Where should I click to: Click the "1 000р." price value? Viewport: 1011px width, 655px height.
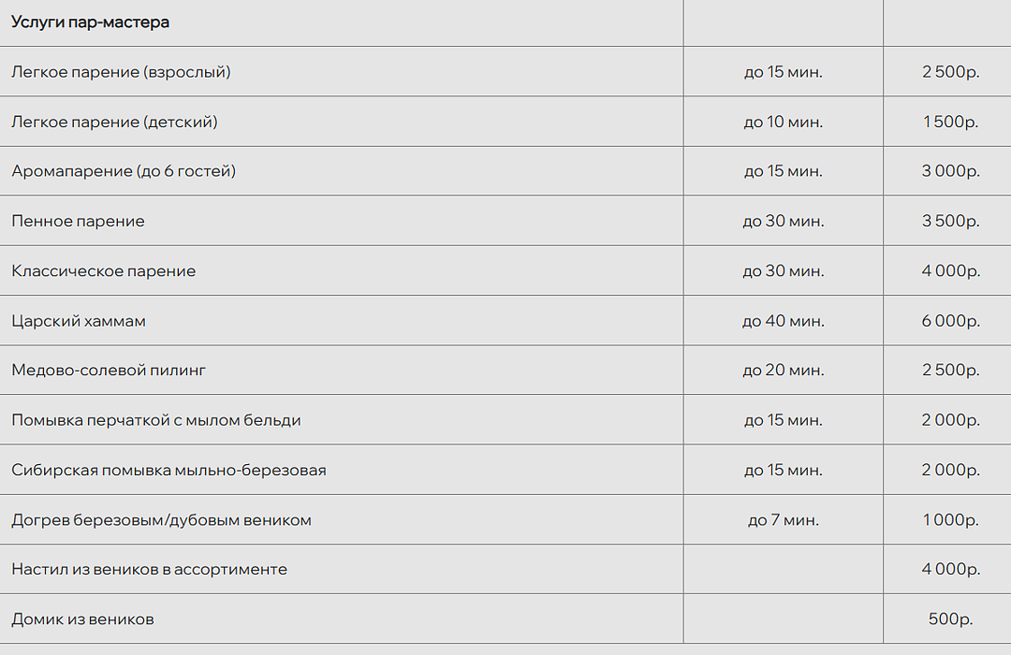[x=951, y=520]
